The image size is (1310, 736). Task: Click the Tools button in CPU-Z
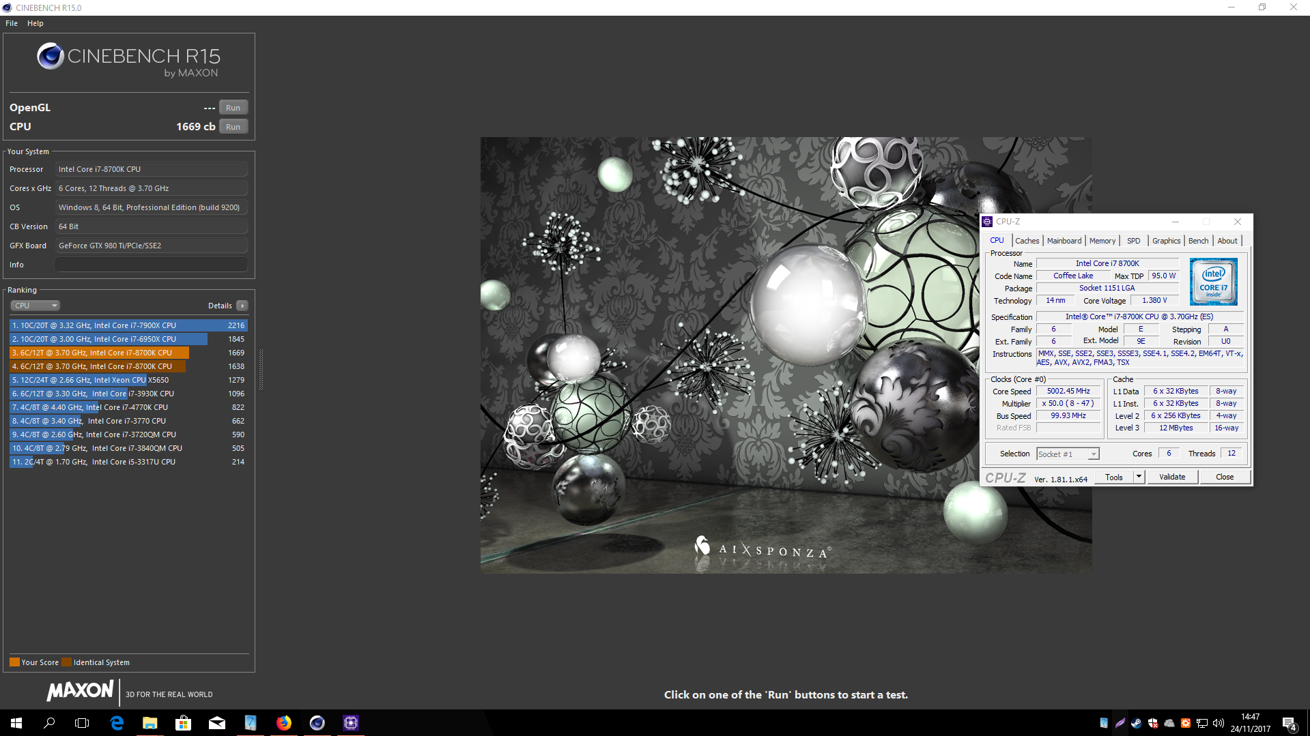pyautogui.click(x=1114, y=477)
